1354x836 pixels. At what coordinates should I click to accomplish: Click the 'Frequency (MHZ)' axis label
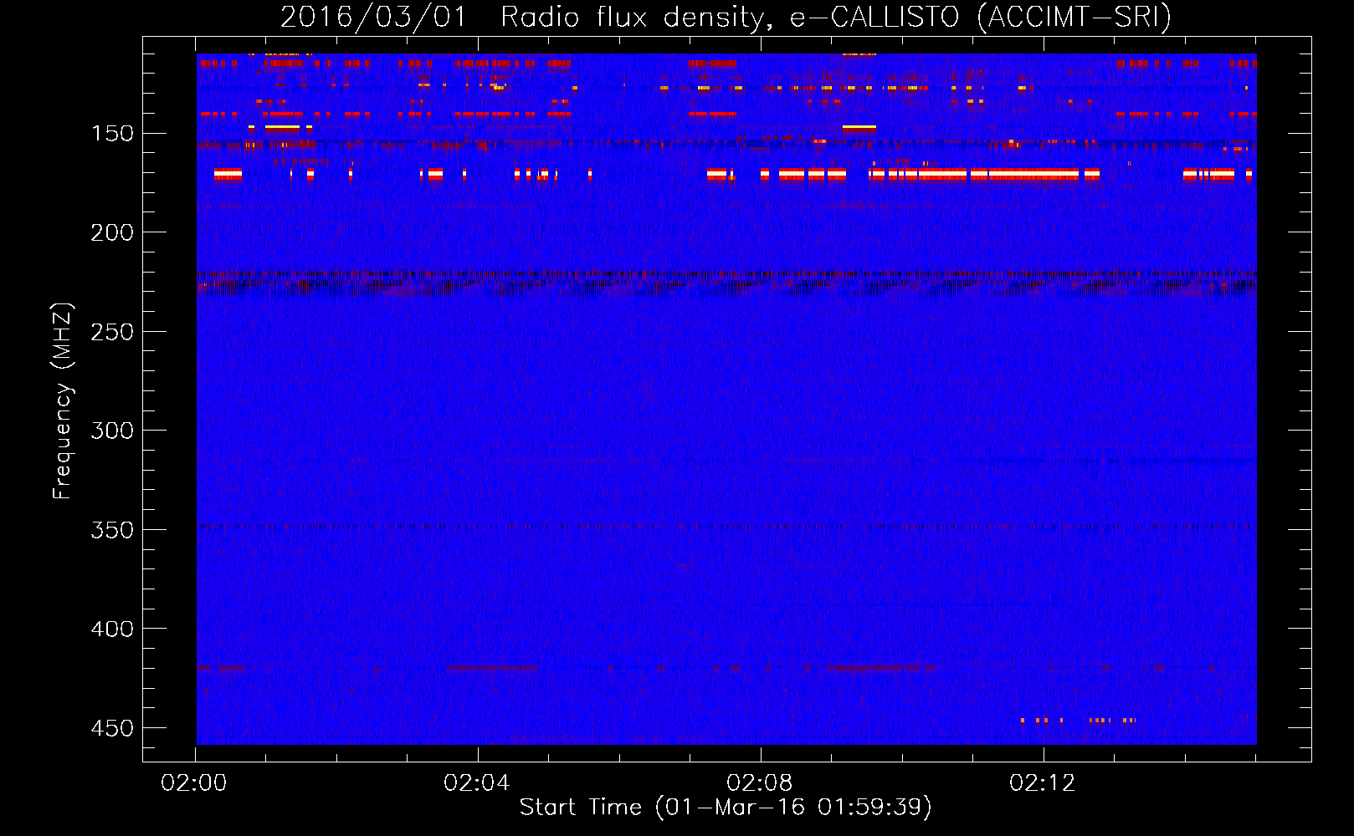coord(63,400)
